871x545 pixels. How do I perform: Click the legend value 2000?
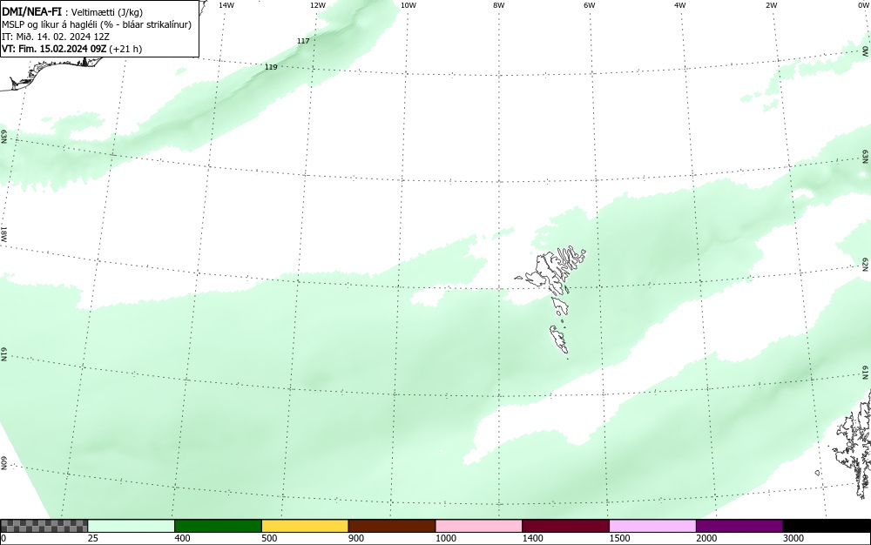pyautogui.click(x=706, y=538)
